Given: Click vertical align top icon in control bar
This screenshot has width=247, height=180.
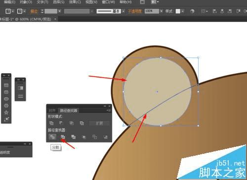Looking at the screenshot, I should tap(239, 11).
